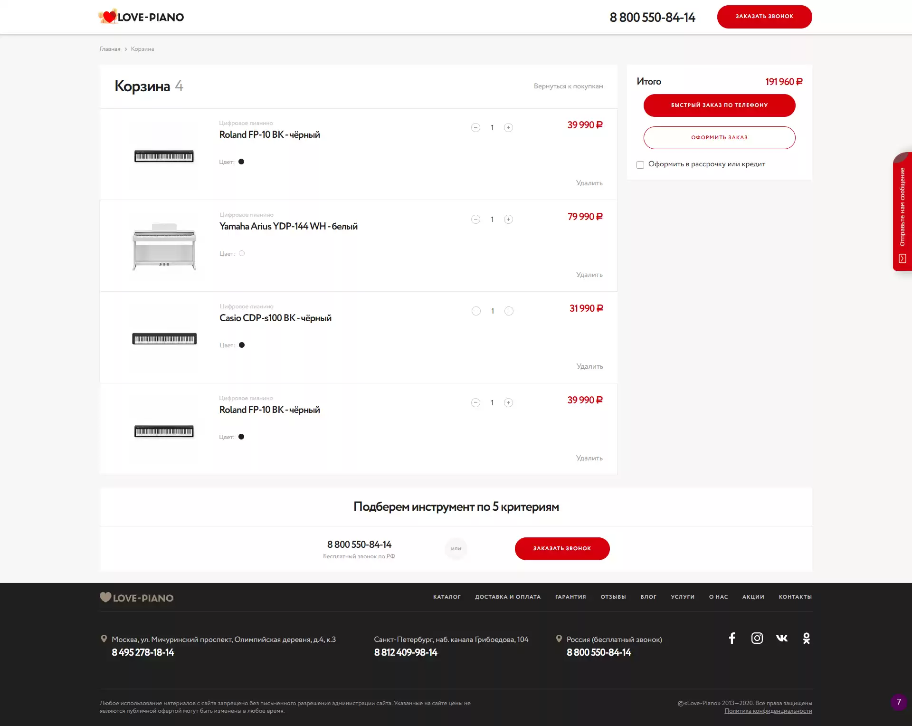Click 'Заказать звонок' button below cart
The height and width of the screenshot is (726, 912).
click(x=562, y=549)
